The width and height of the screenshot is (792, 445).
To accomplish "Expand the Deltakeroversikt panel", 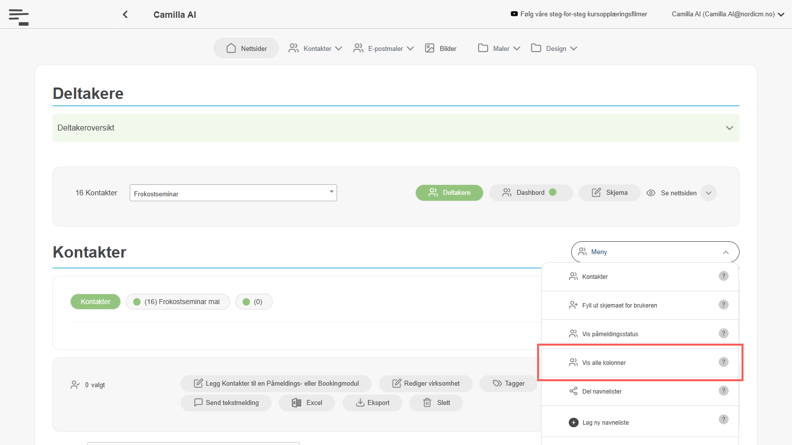I will click(396, 128).
